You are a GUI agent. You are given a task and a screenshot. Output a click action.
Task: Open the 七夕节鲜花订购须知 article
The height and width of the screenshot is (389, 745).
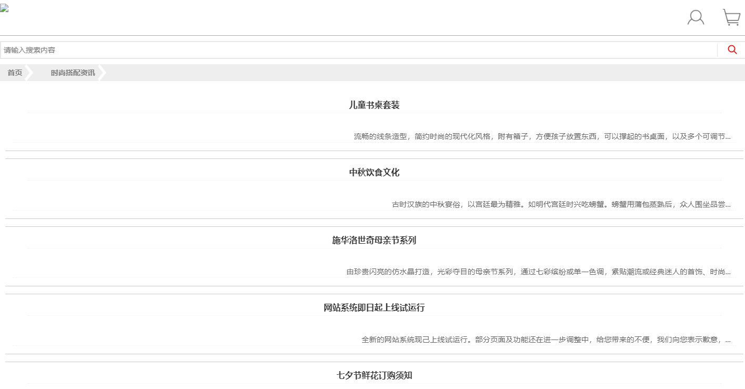coord(374,375)
